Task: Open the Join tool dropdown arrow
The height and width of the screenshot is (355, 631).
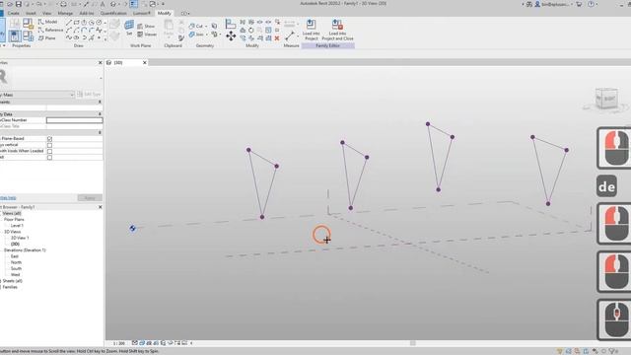Action: click(207, 35)
